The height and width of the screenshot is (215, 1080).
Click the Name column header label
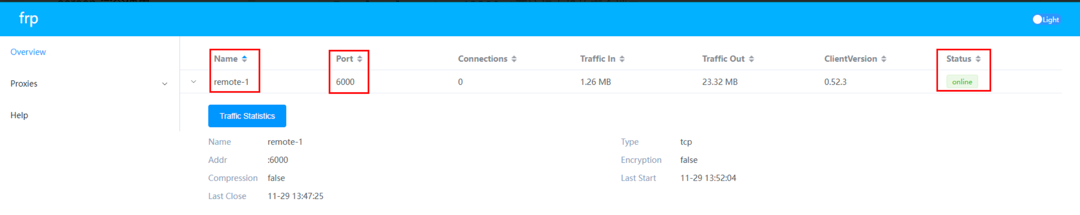(225, 59)
